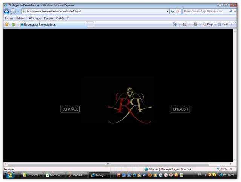
Task: Switch to Bodegas taskbar button
Action: tap(99, 175)
